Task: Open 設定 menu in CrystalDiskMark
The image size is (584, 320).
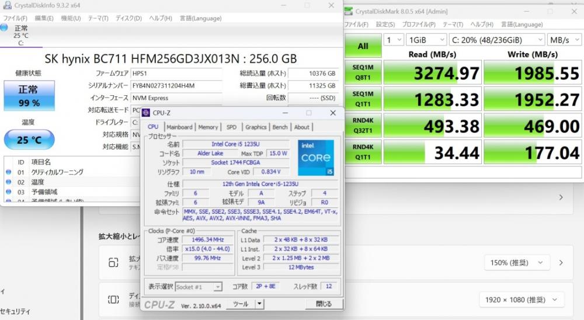Action: pos(385,24)
